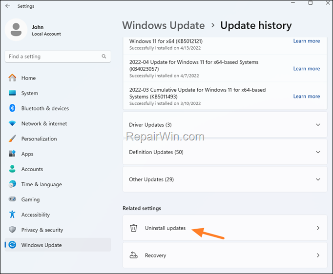Open System settings
Viewport: 333px width, 274px height.
(x=58, y=93)
